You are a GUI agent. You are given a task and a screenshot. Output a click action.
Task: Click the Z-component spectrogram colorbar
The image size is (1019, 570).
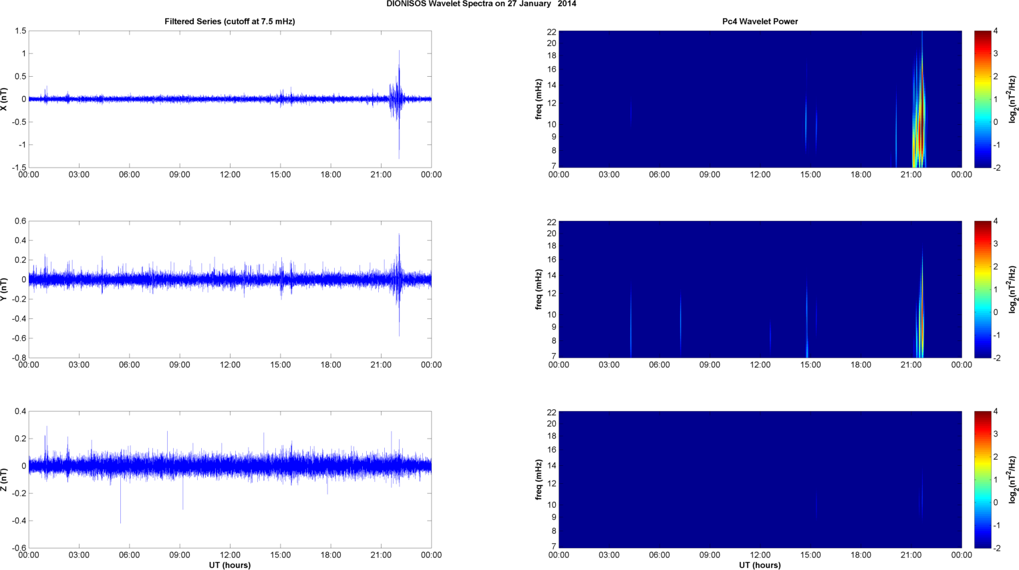[x=982, y=479]
